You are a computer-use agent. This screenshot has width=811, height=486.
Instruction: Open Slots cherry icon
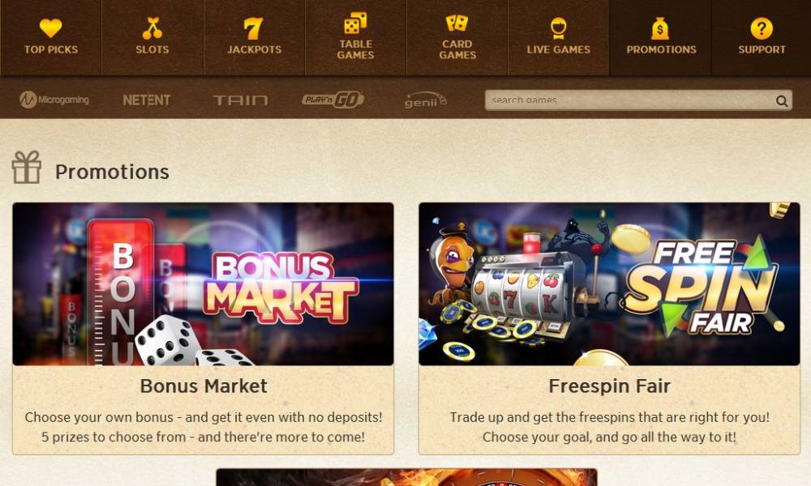tap(152, 28)
